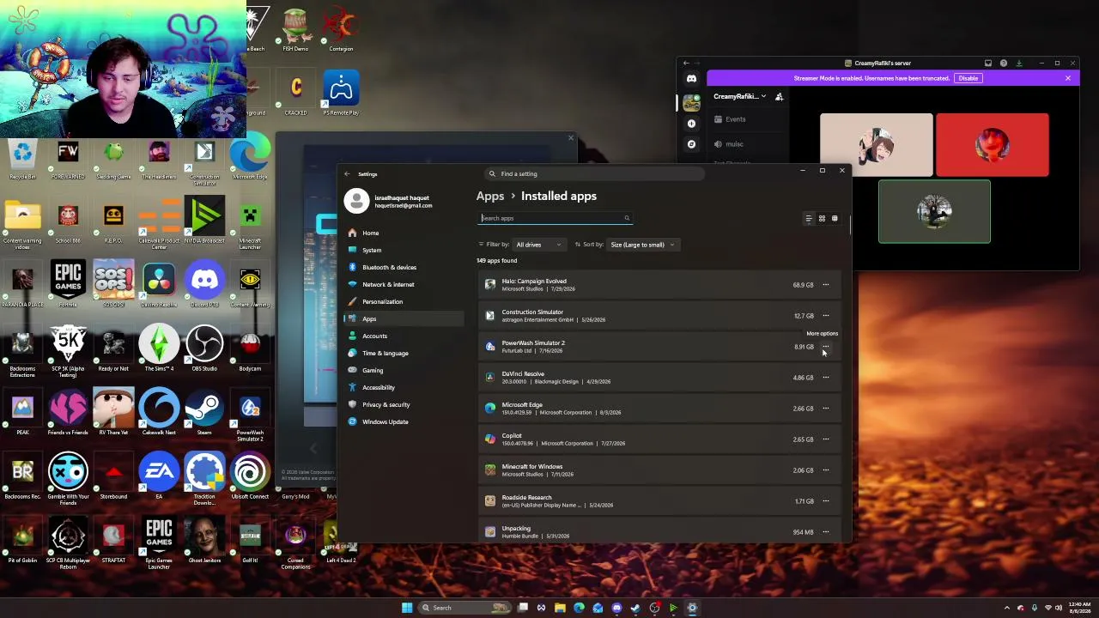Open More options for Minecraft for Windows row

coord(826,470)
